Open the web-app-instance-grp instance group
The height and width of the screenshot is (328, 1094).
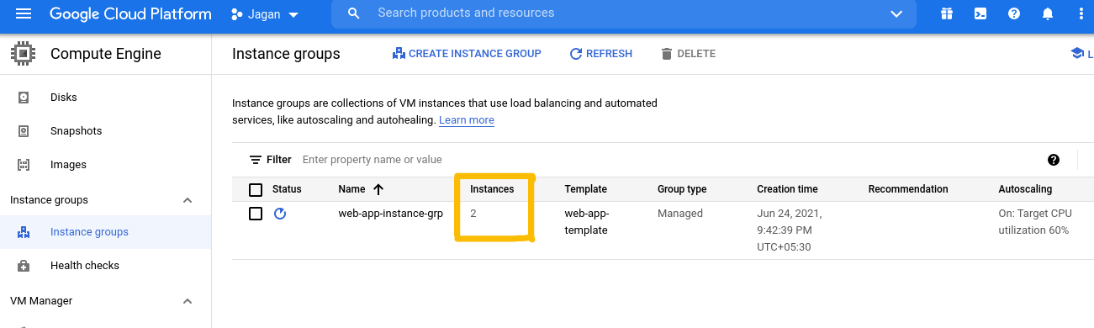coord(390,214)
